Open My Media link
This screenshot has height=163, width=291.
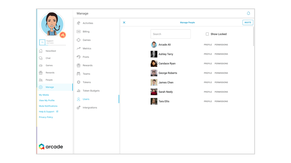point(44,95)
